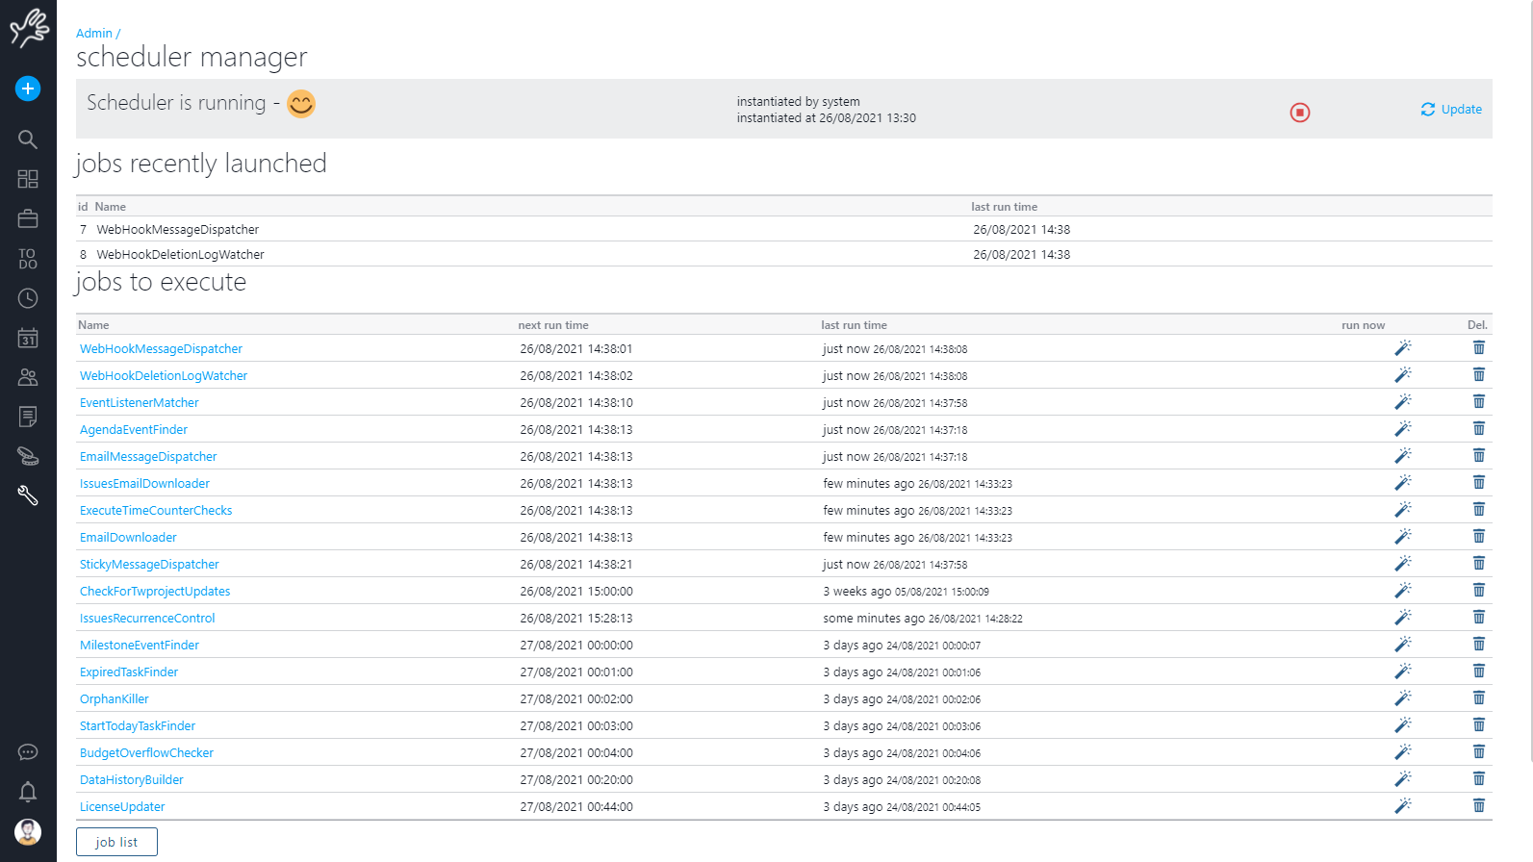Open the timesheet clock icon
Screen dimensions: 1533x862
pyautogui.click(x=28, y=299)
